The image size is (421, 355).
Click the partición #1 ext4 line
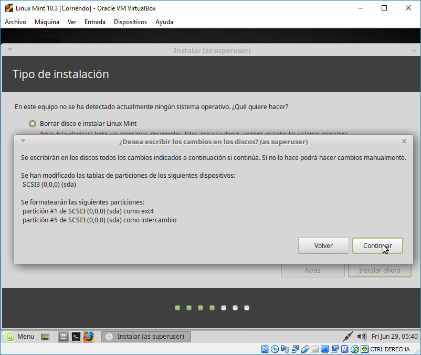click(x=88, y=211)
